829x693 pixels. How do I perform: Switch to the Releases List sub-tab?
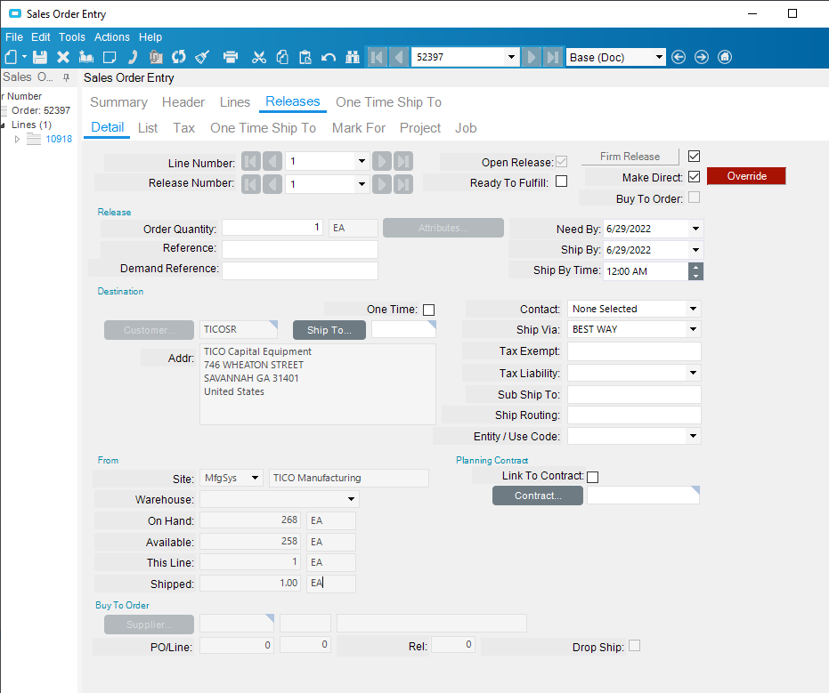click(x=148, y=128)
